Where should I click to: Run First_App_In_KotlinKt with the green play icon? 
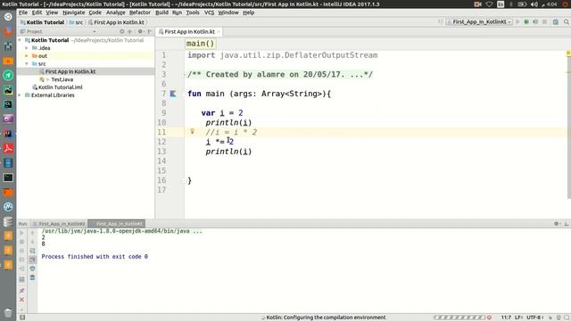(517, 21)
